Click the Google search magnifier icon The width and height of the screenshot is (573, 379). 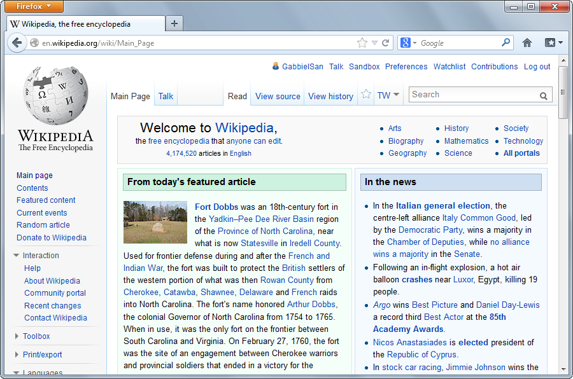point(506,43)
